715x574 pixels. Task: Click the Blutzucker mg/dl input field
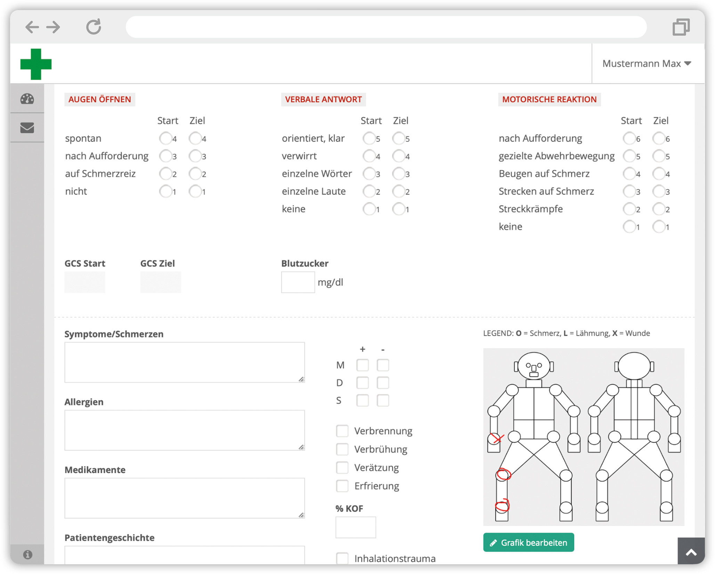coord(298,282)
